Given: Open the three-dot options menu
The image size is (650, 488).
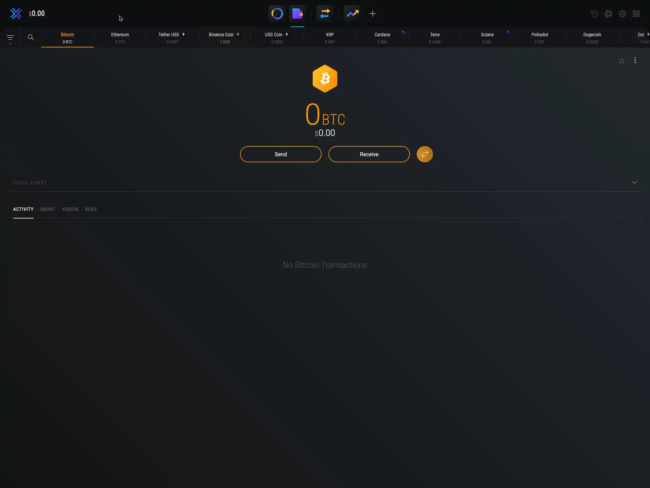Looking at the screenshot, I should point(635,60).
